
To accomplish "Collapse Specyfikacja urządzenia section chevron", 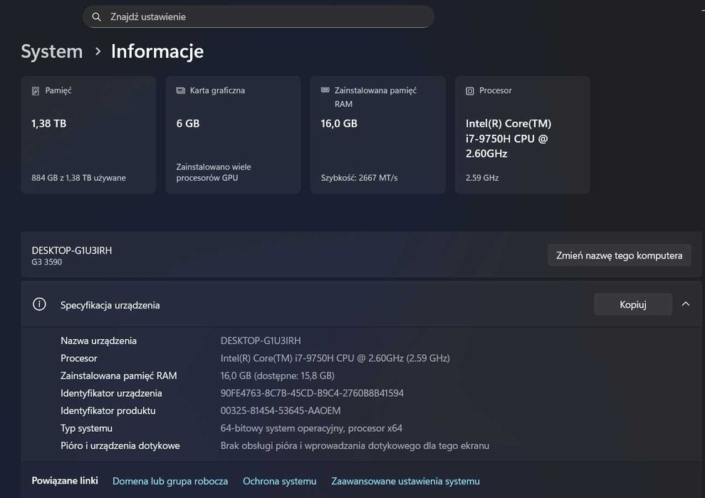I will (x=686, y=304).
